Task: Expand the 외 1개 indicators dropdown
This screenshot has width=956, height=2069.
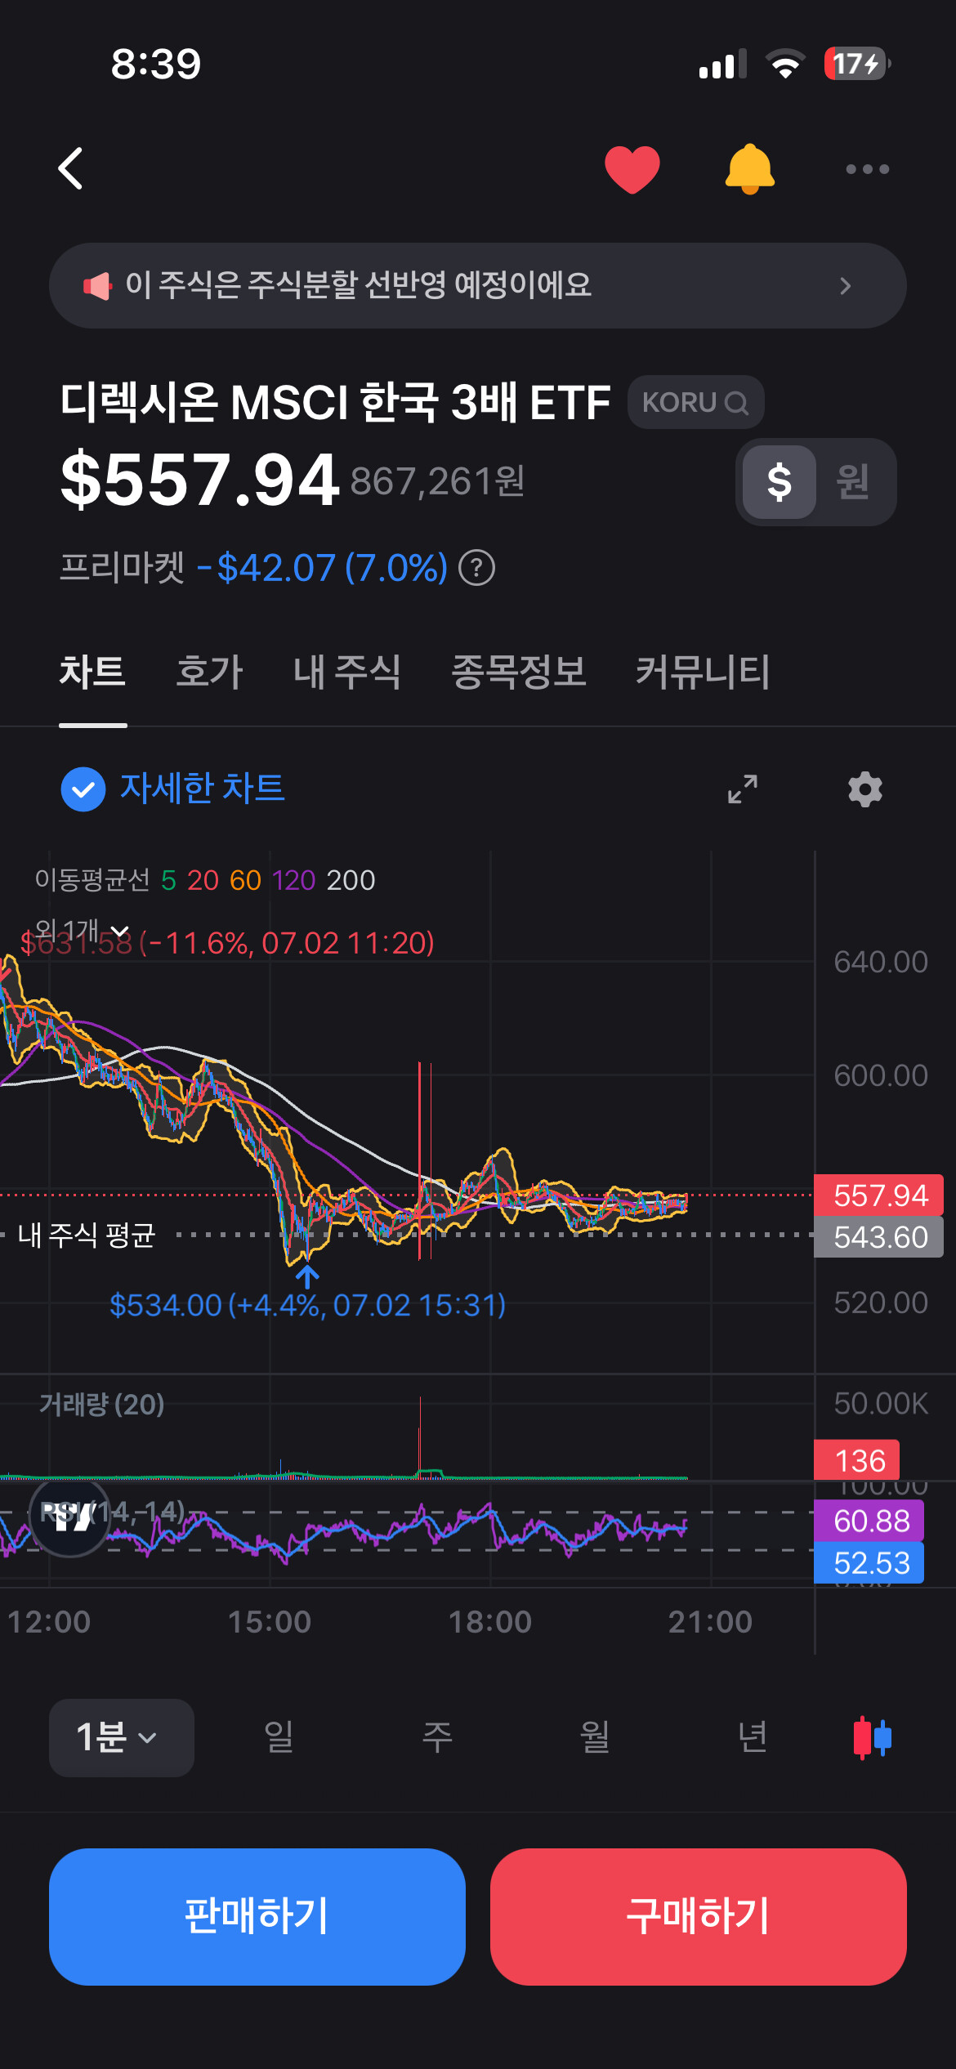Action: coord(82,930)
